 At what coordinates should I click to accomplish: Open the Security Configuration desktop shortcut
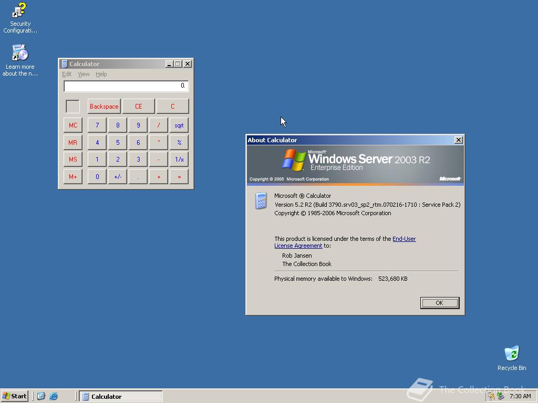(20, 18)
